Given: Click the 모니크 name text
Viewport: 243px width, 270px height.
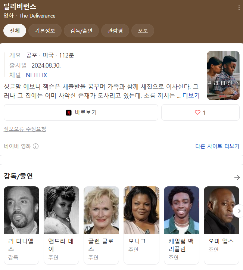Looking at the screenshot, I should pos(137,241).
